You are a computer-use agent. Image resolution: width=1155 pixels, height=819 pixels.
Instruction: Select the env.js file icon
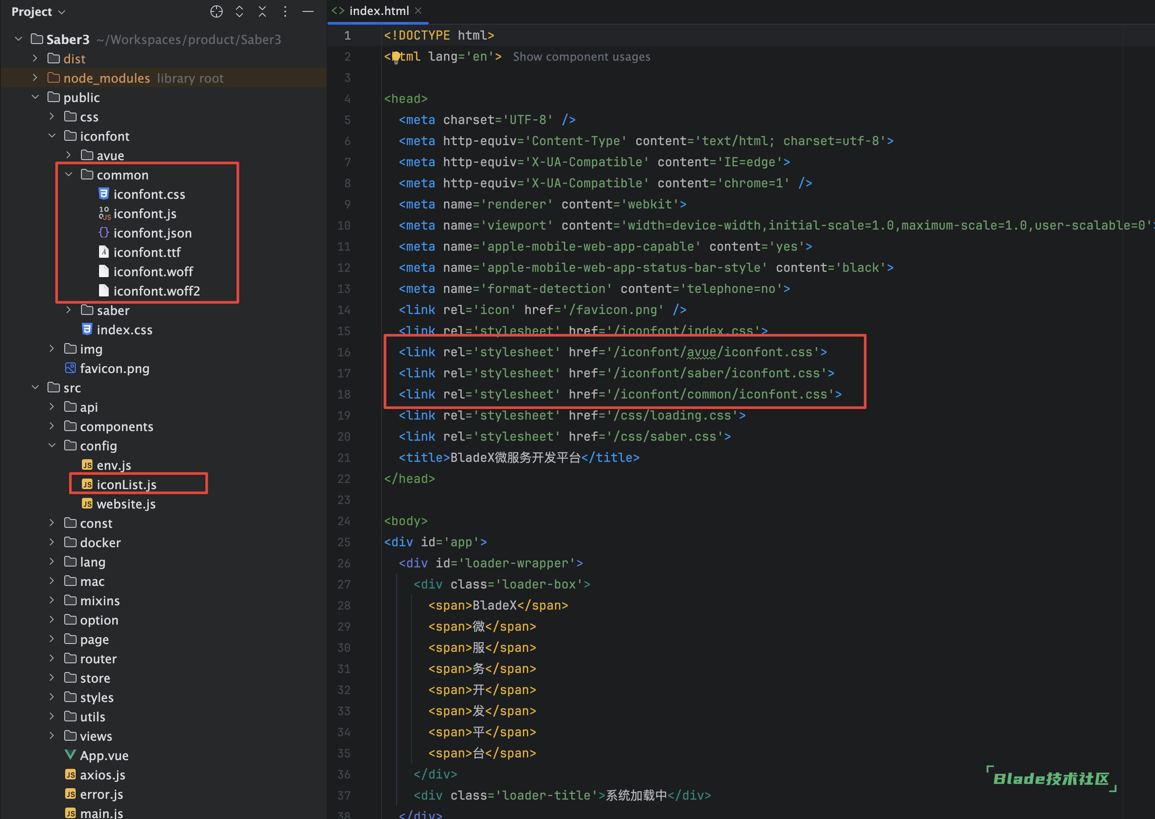coord(87,465)
